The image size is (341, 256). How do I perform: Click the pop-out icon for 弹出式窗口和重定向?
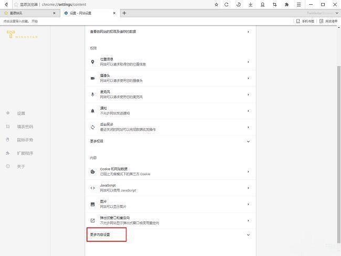[93, 220]
